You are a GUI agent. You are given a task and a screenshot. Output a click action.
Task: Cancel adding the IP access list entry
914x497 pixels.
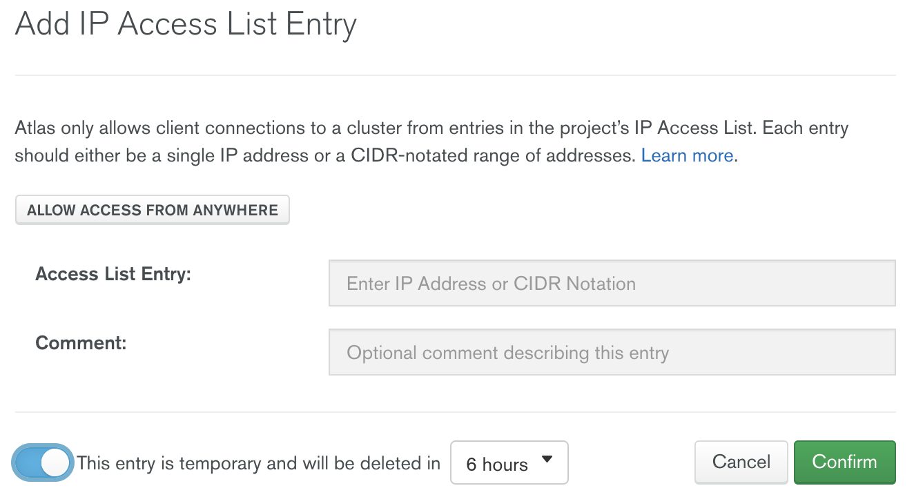[741, 462]
